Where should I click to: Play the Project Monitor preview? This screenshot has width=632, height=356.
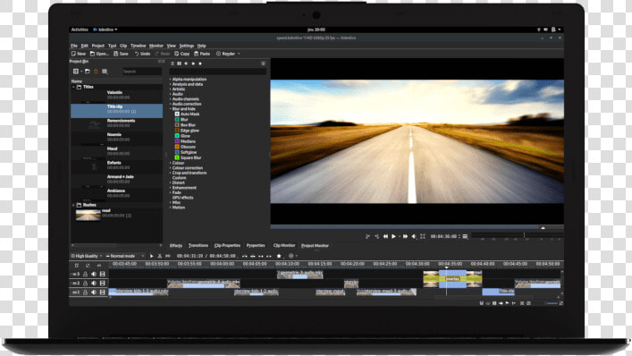(394, 236)
